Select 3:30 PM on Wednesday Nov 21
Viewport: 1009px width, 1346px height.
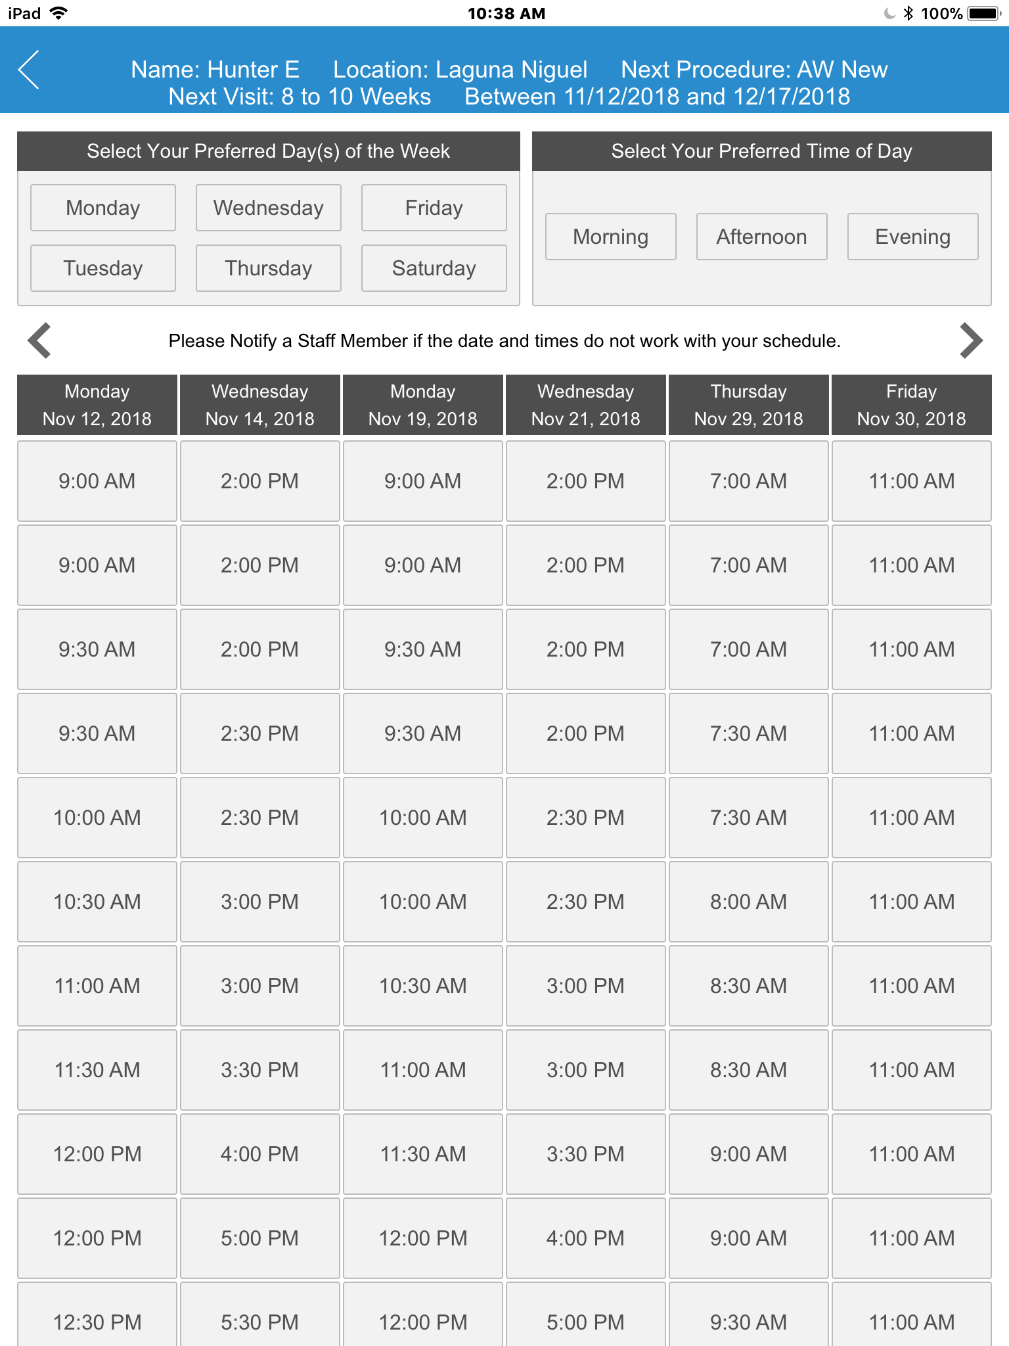585,1154
